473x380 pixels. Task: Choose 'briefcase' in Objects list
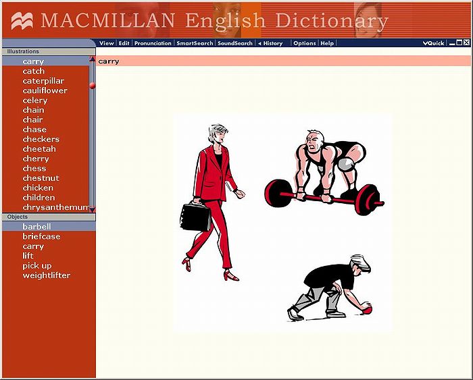[41, 237]
